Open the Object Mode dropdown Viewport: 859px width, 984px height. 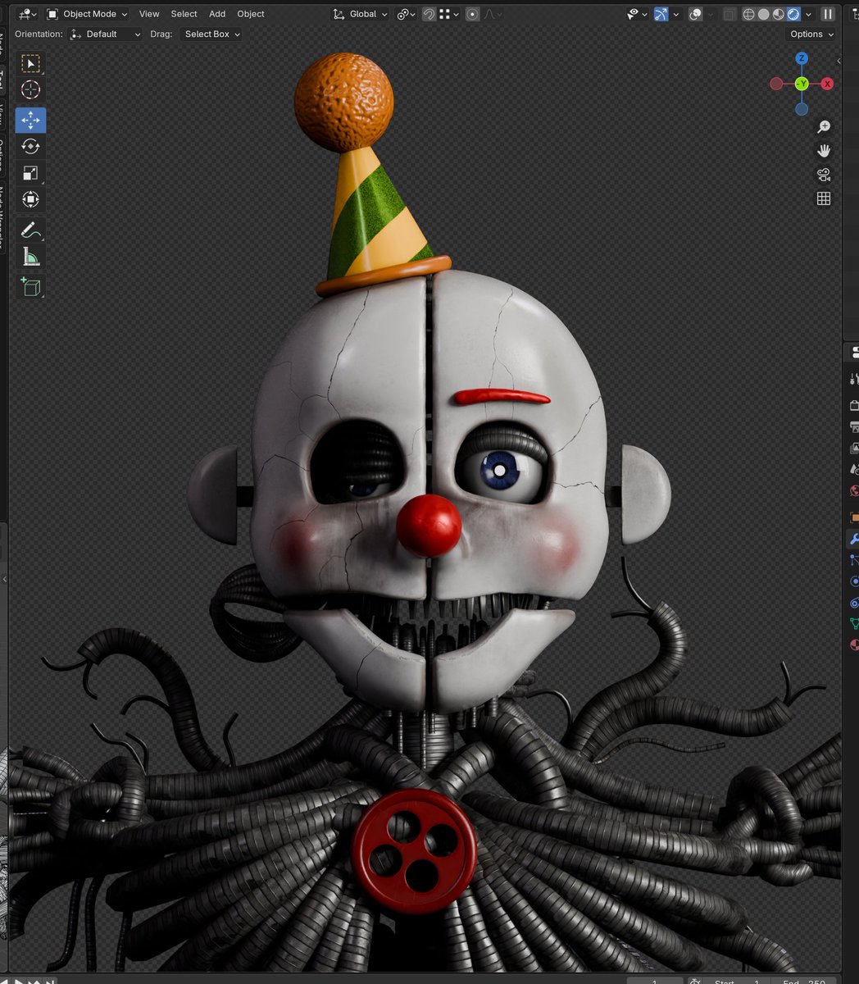(87, 14)
